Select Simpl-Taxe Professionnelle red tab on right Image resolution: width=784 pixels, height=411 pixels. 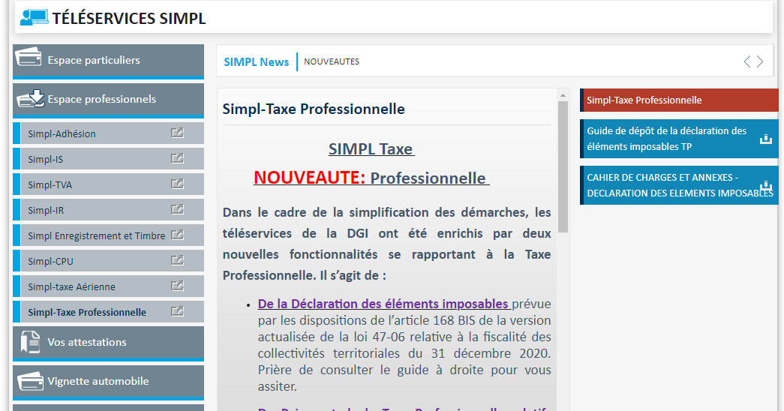[678, 100]
